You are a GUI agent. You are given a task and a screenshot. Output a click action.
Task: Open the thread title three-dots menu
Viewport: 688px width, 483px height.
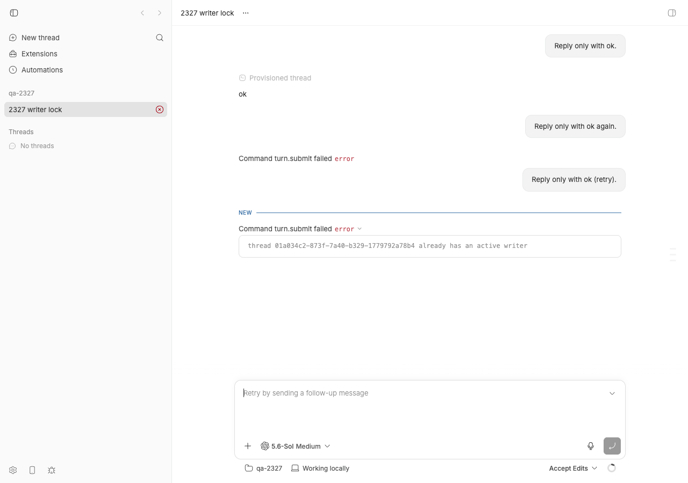[246, 13]
